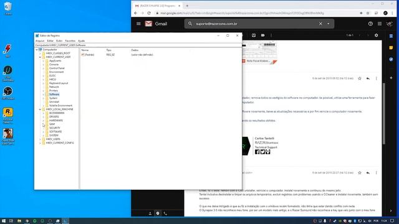399x224 pixels.
Task: Select the Keyboard Layout key
Action: point(59,83)
